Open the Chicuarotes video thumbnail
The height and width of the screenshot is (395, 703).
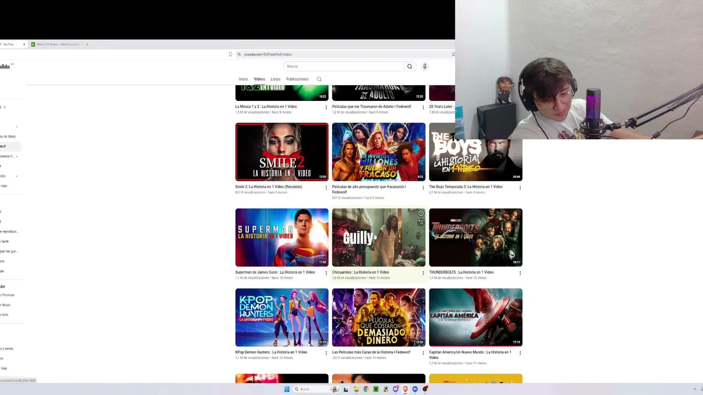point(378,238)
